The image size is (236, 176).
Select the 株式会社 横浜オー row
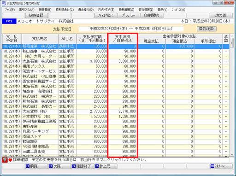116,96
